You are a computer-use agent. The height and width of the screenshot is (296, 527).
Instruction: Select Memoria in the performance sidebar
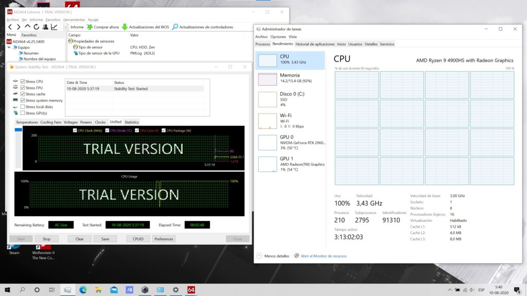pyautogui.click(x=290, y=78)
